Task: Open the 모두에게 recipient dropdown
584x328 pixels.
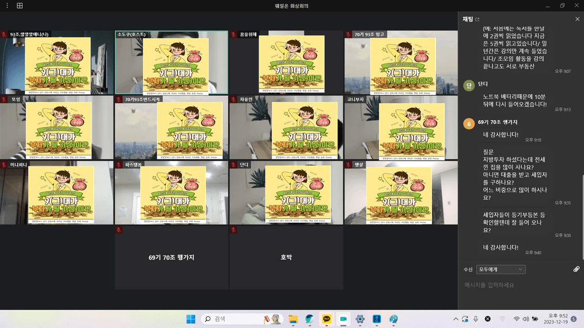Action: click(500, 269)
